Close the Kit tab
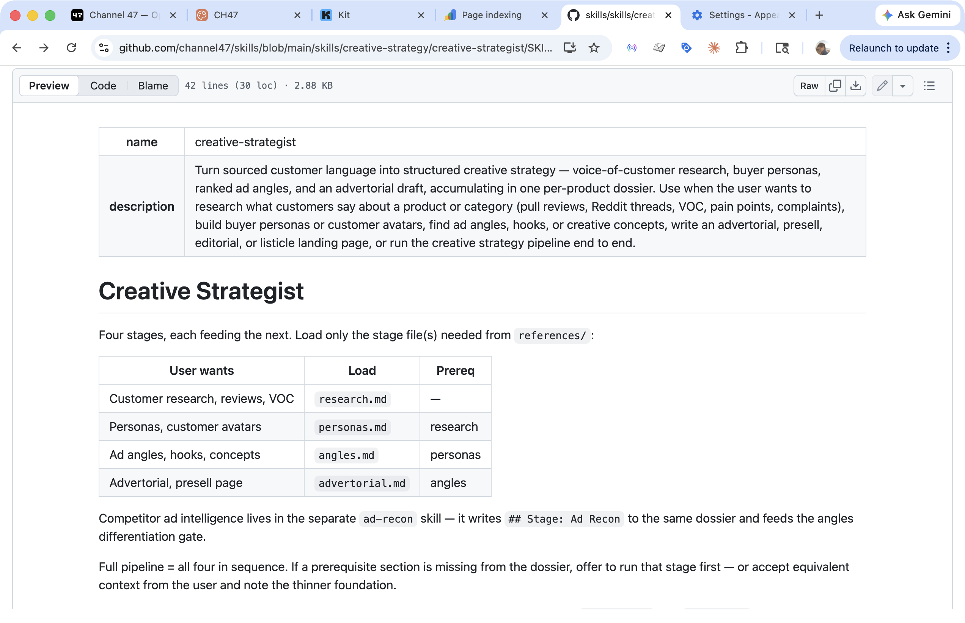The height and width of the screenshot is (623, 965). 421,15
